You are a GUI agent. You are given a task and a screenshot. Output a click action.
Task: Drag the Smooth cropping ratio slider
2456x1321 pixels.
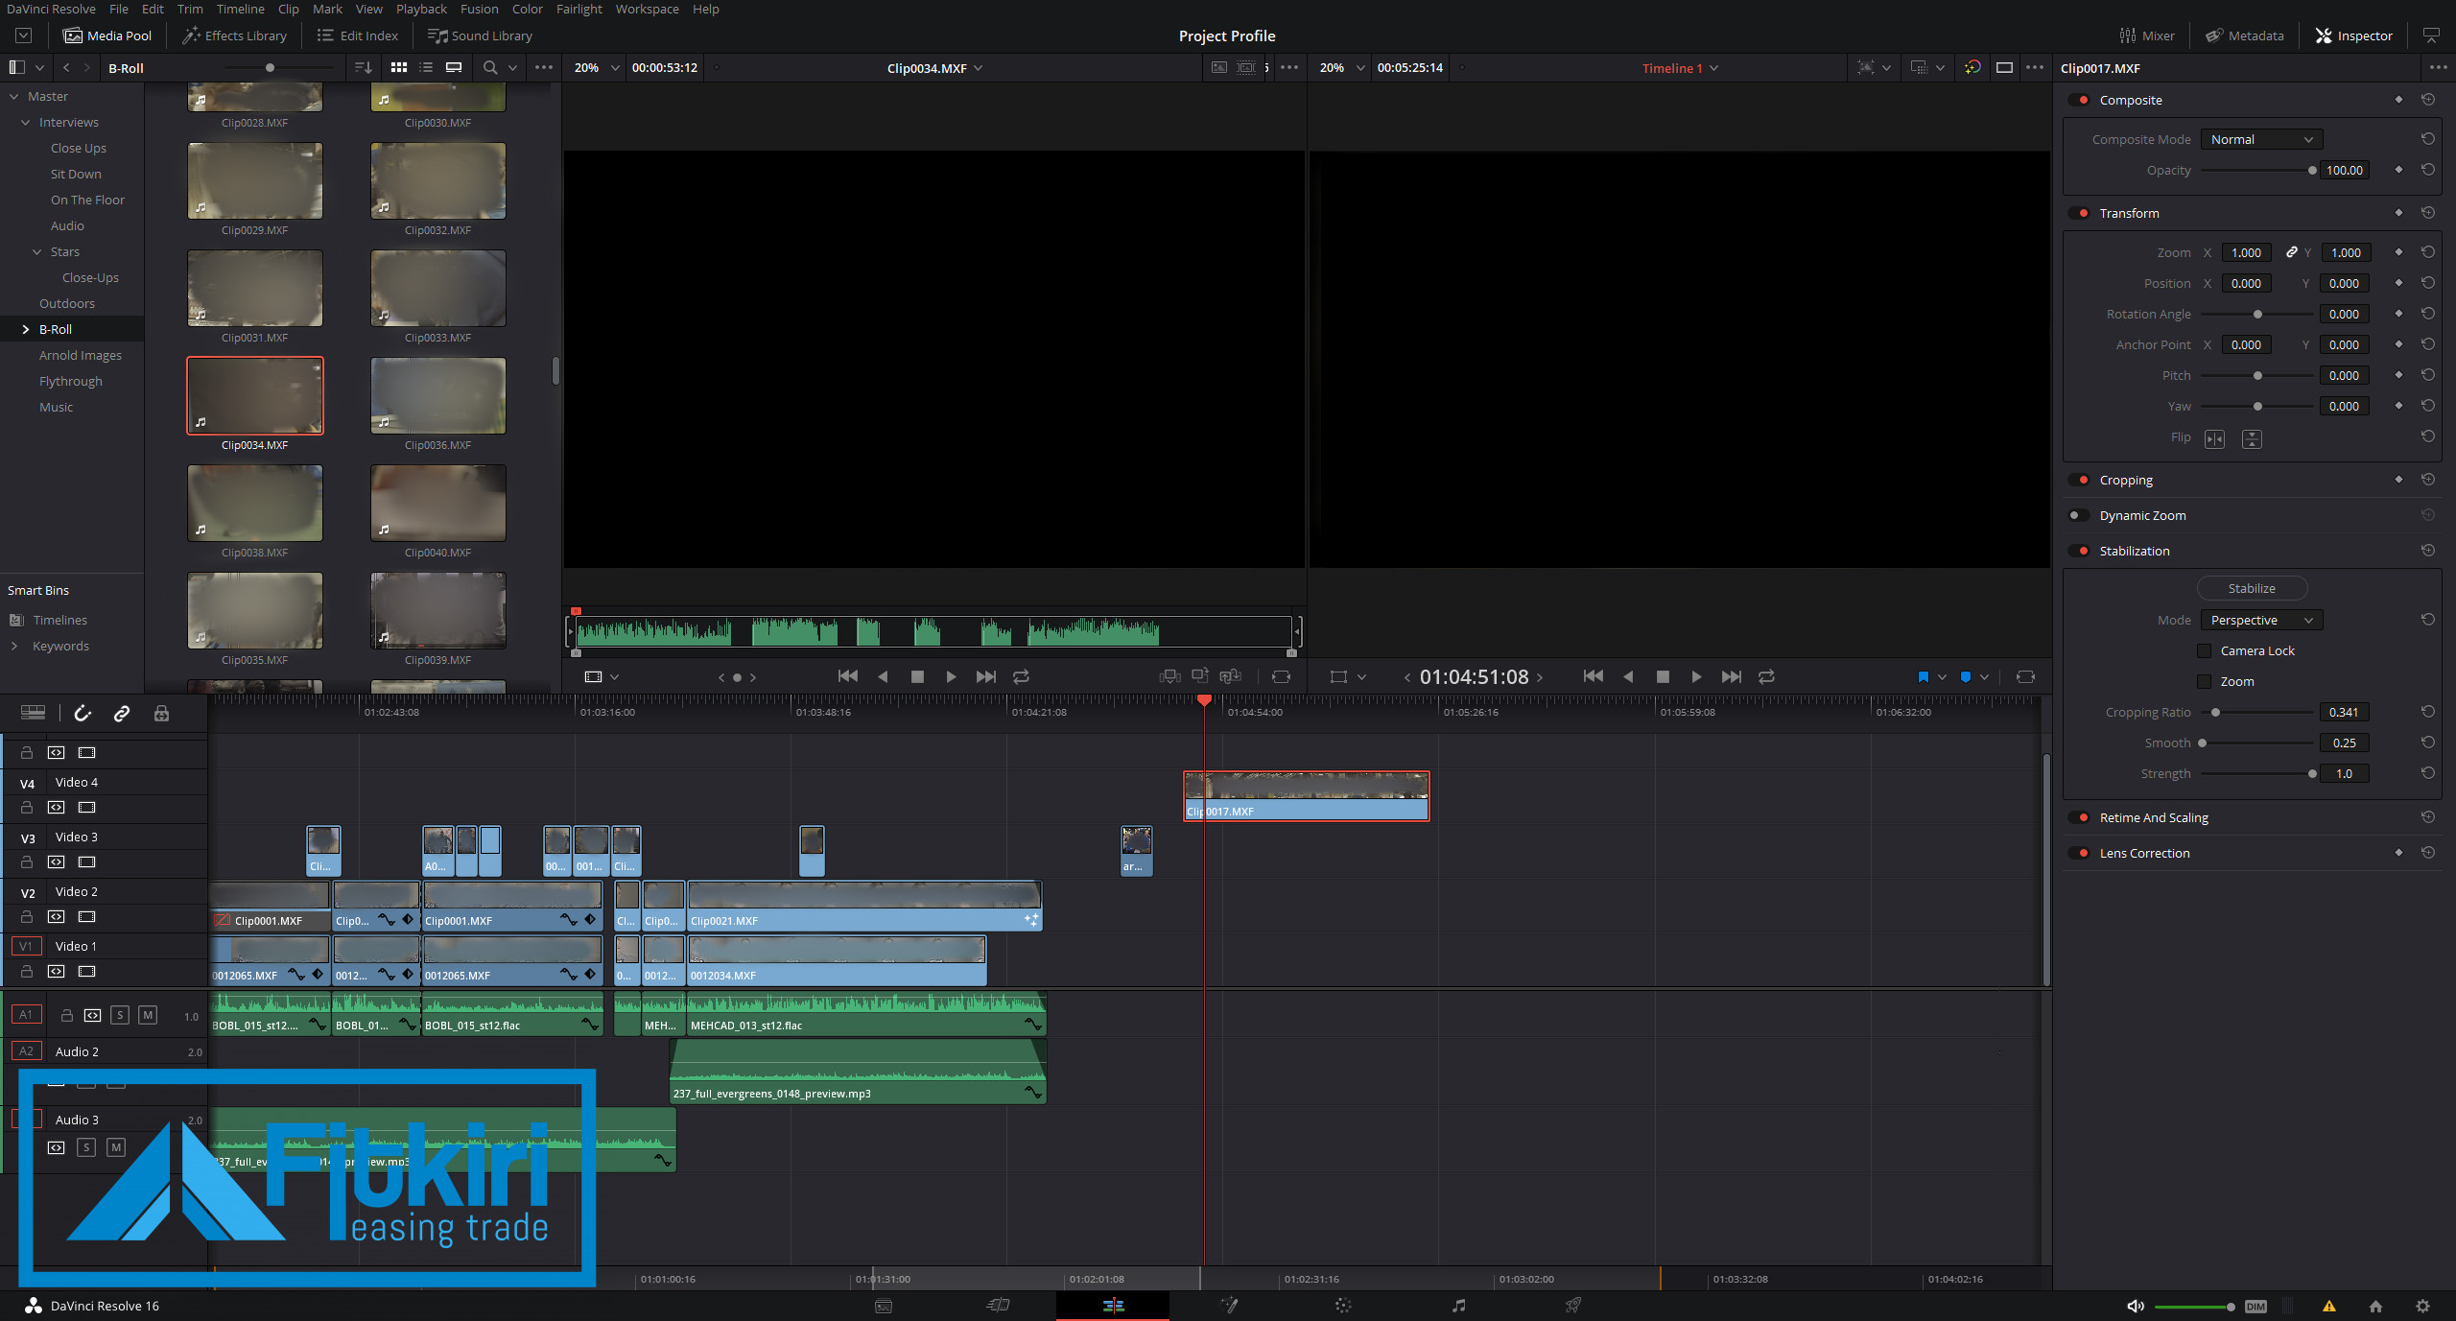(2204, 743)
